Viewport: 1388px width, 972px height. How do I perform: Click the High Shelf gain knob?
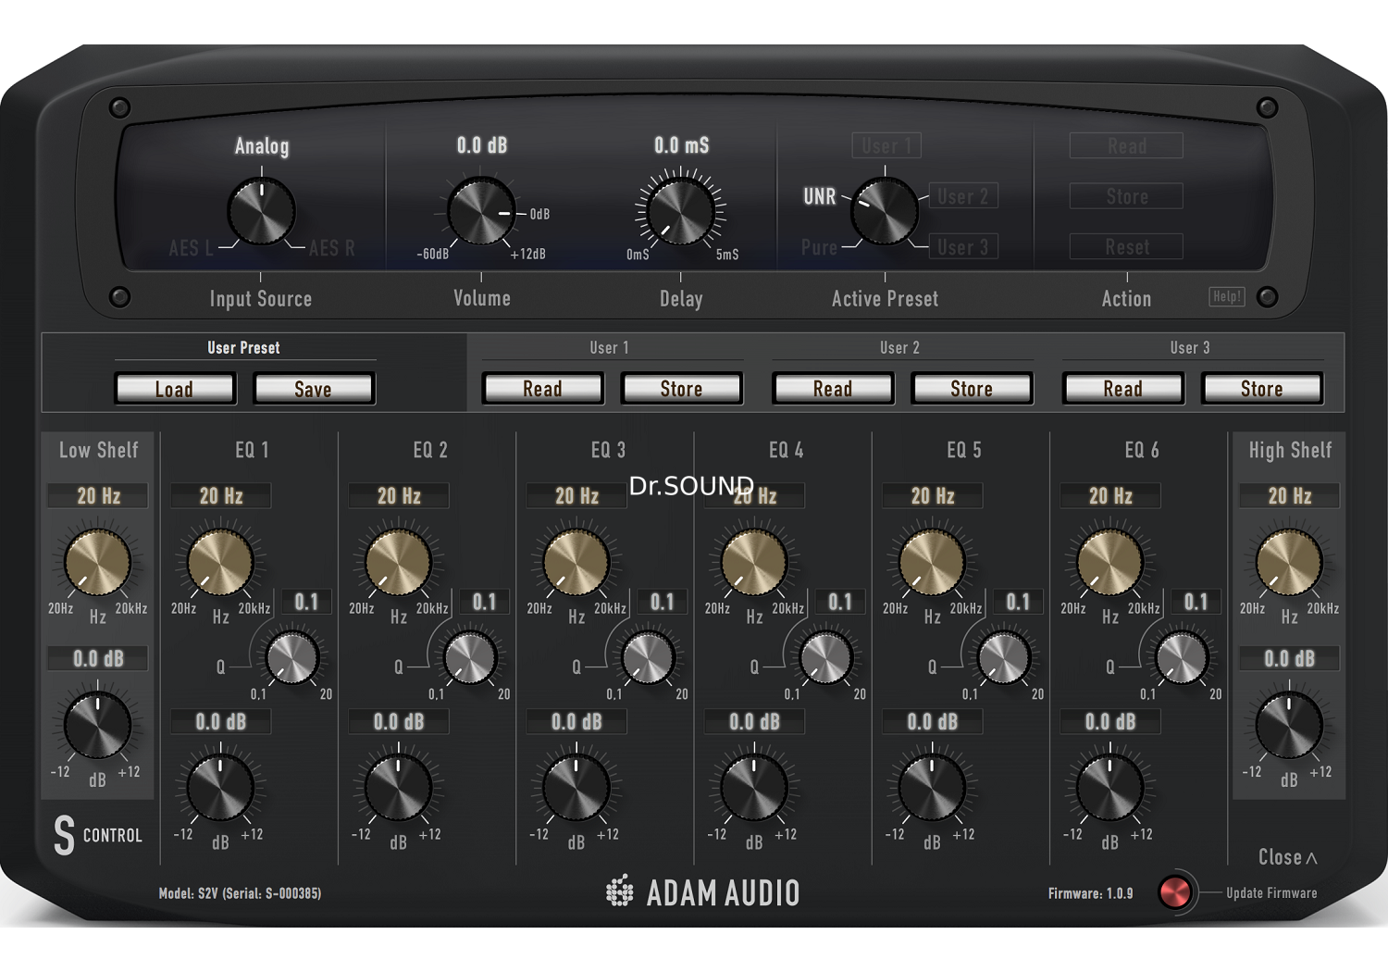coord(1289,725)
